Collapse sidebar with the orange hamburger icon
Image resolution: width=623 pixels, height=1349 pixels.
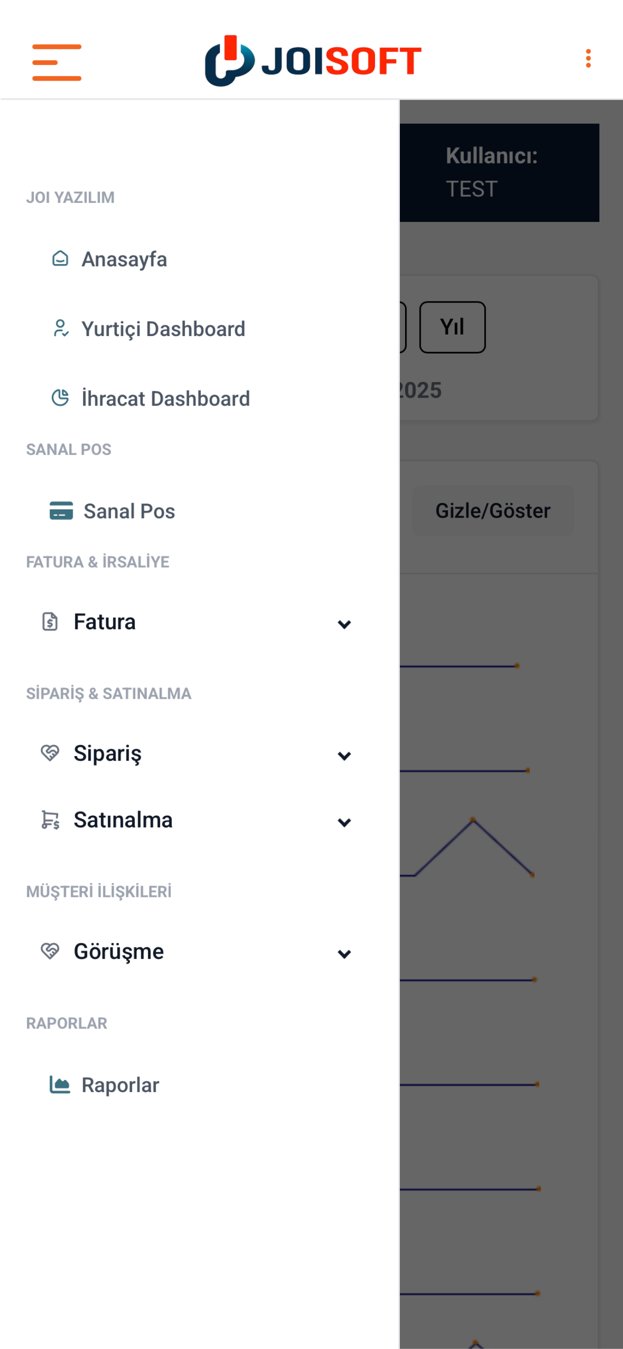[x=56, y=62]
